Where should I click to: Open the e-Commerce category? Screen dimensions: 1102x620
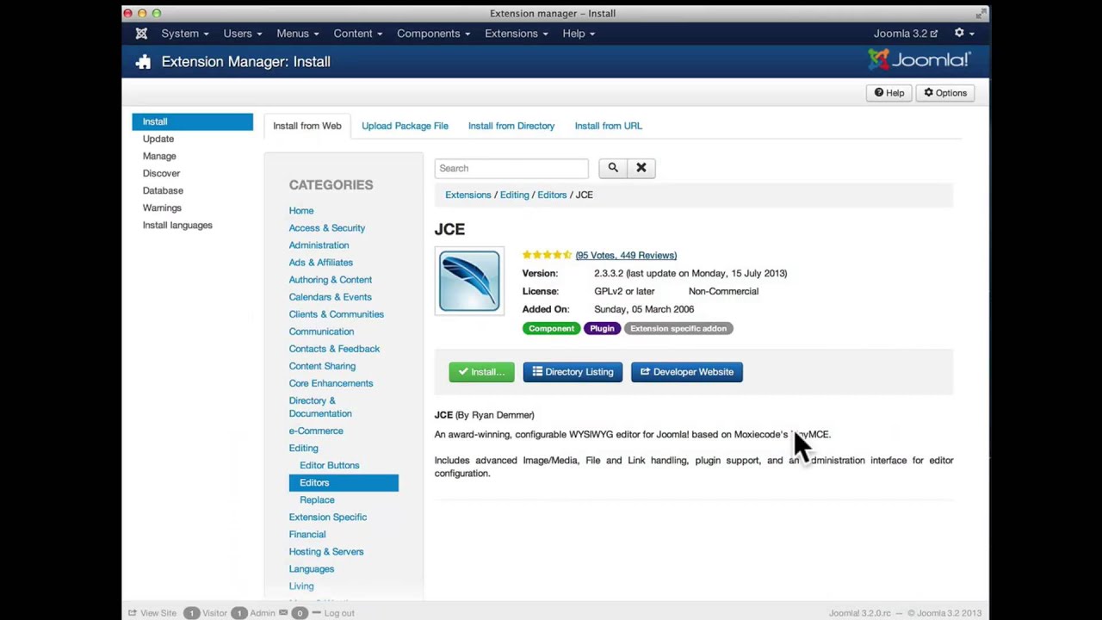(316, 431)
